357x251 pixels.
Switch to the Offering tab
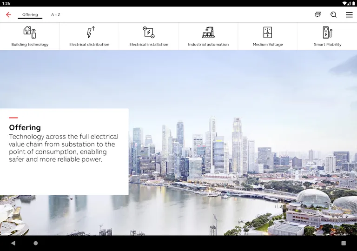click(30, 14)
